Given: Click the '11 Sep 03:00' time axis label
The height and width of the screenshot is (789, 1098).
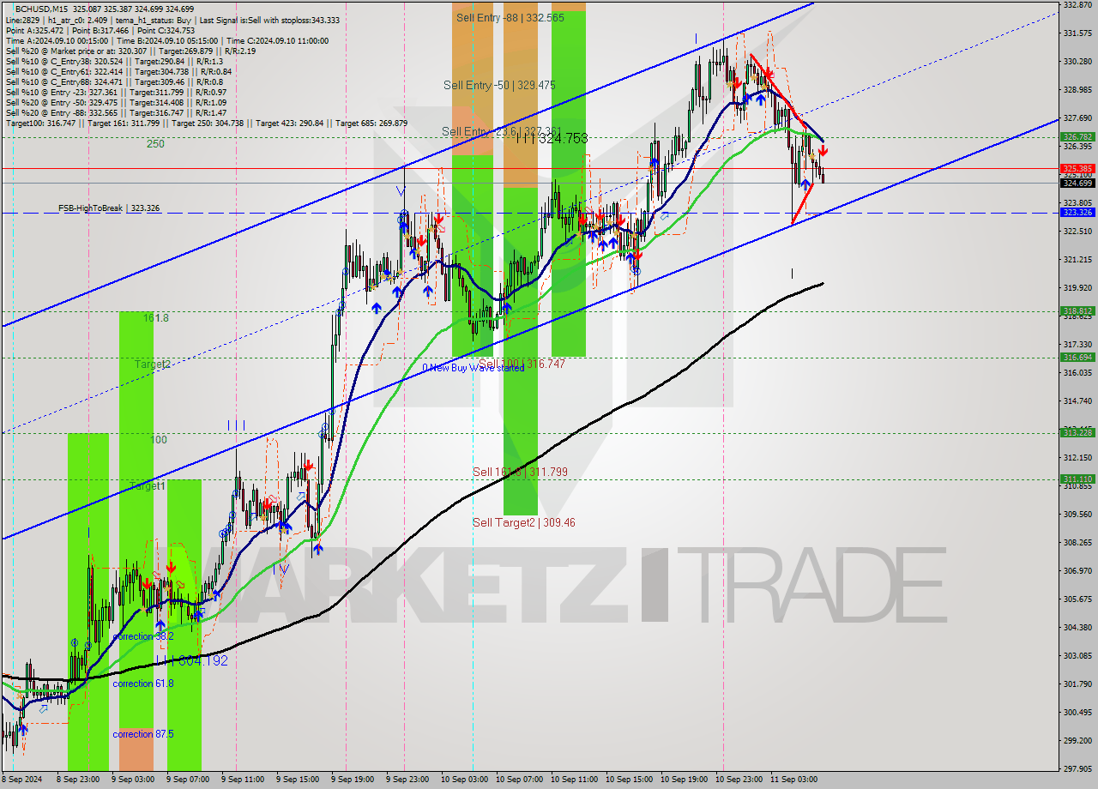Looking at the screenshot, I should 793,780.
